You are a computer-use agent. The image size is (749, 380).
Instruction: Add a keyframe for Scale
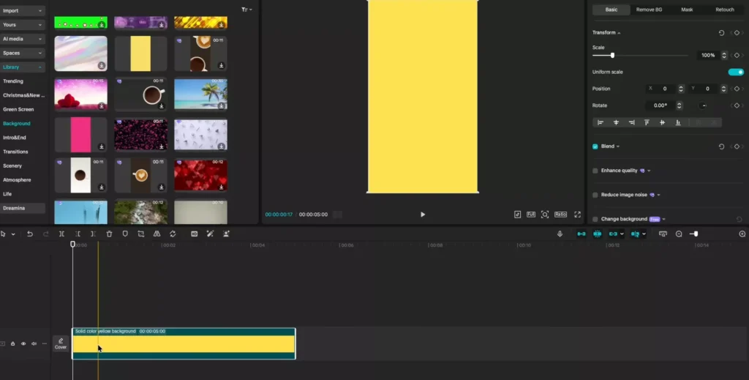click(x=737, y=56)
